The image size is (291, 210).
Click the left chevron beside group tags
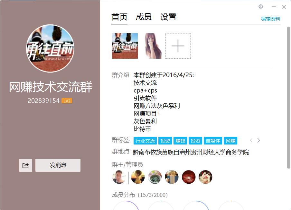pos(251,140)
